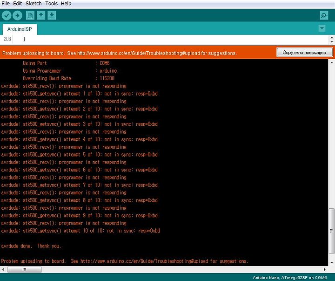Image resolution: width=335 pixels, height=281 pixels.
Task: Click the 'Using Port : COM6' line
Action: (66, 63)
